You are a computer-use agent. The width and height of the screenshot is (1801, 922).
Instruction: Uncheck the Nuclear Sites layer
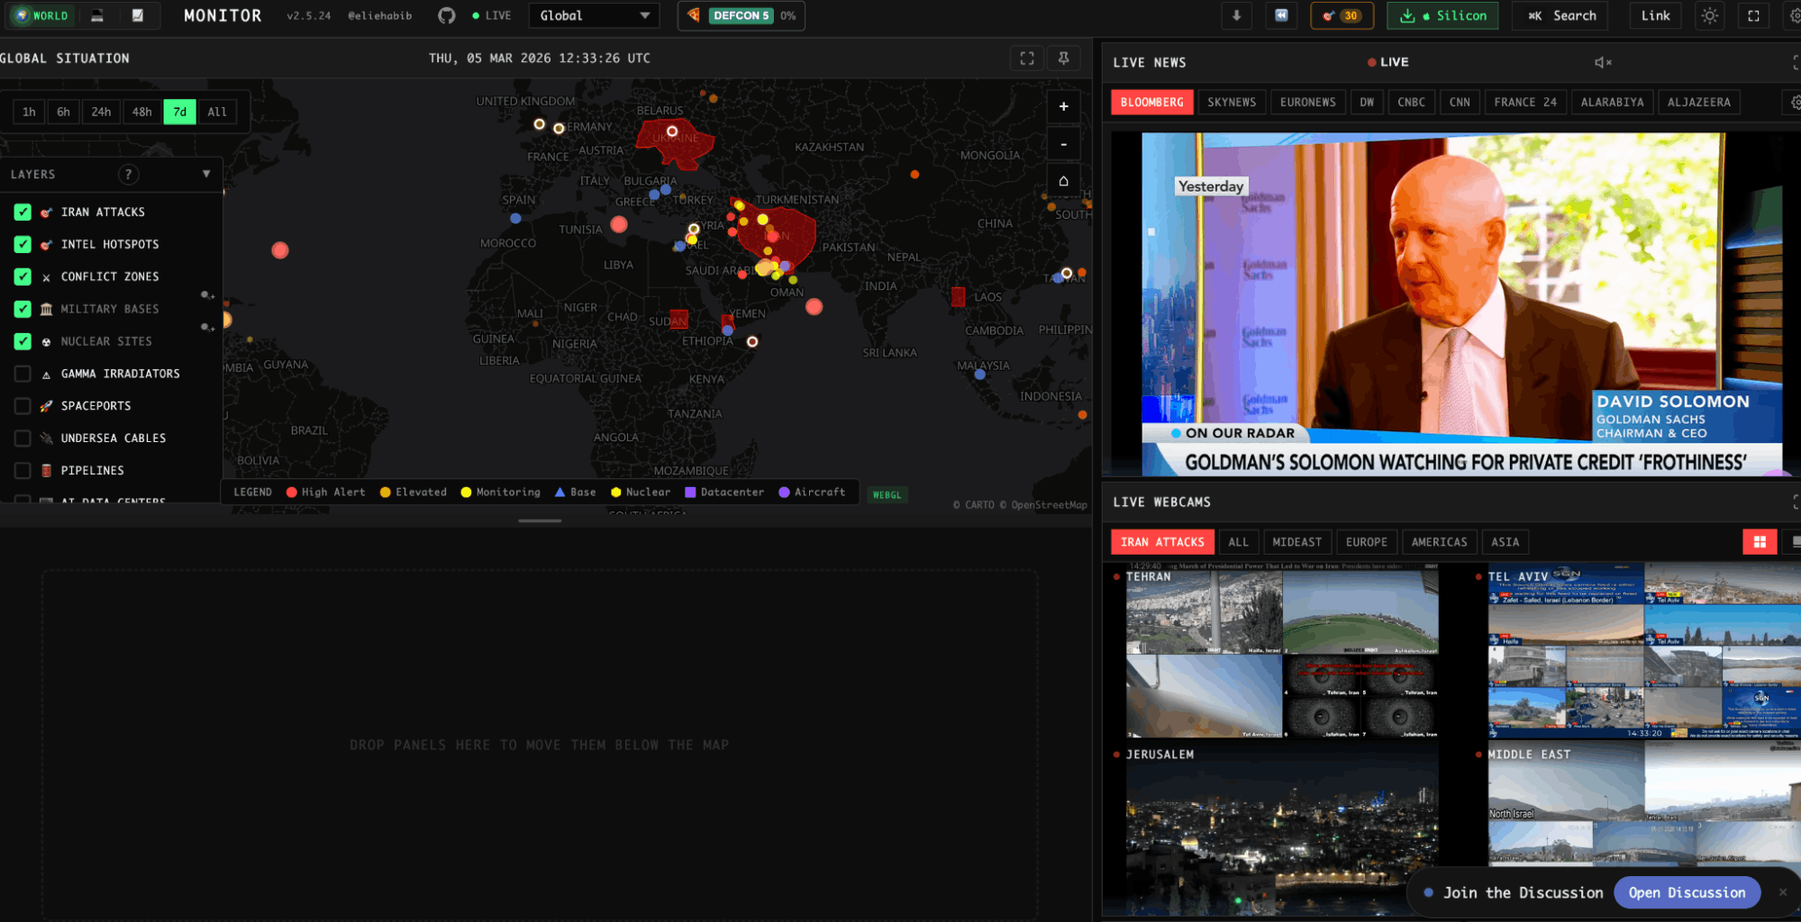click(x=23, y=342)
